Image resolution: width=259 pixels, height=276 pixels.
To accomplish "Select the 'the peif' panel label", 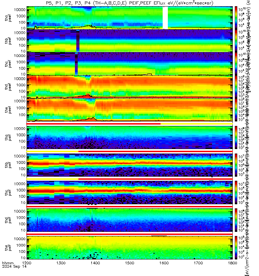I will [x=8, y=248].
